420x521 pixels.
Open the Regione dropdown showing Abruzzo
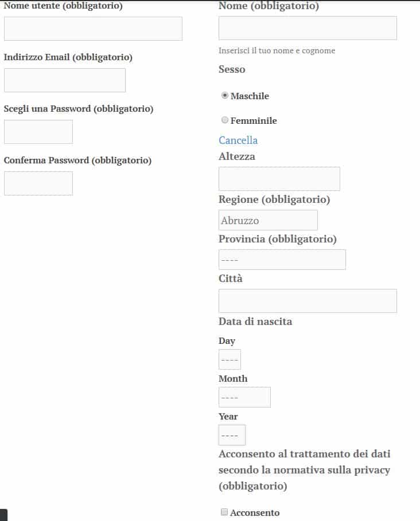268,220
